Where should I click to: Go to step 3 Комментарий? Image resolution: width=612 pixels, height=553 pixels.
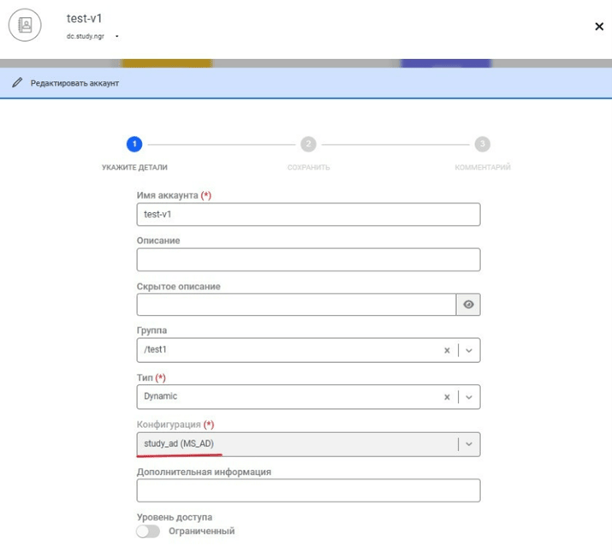(x=483, y=144)
